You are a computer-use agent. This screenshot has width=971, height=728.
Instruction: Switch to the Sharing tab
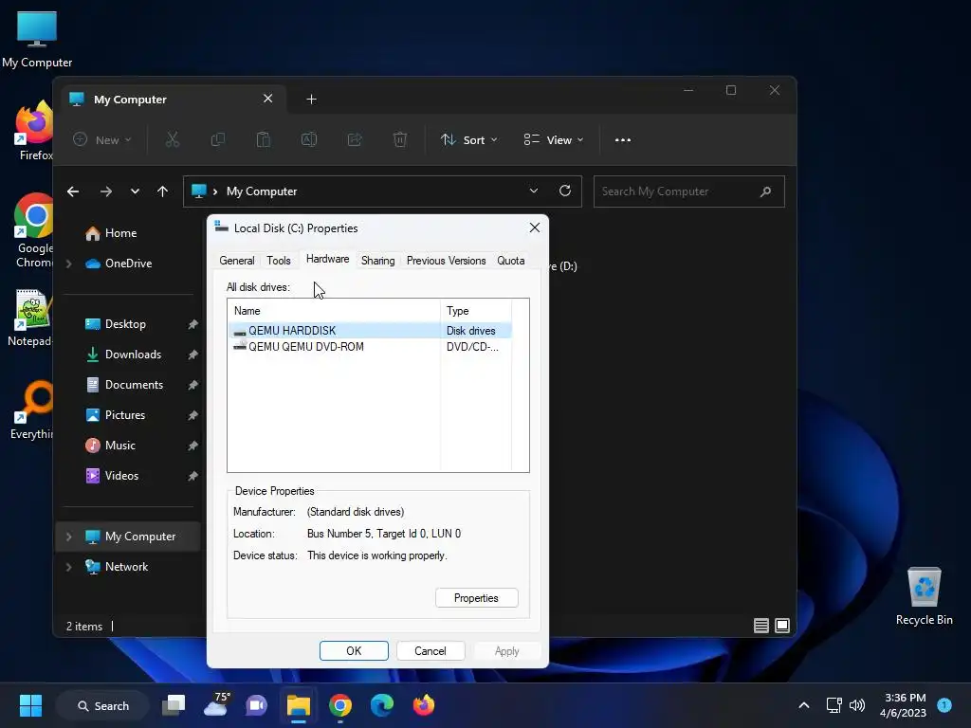(377, 261)
